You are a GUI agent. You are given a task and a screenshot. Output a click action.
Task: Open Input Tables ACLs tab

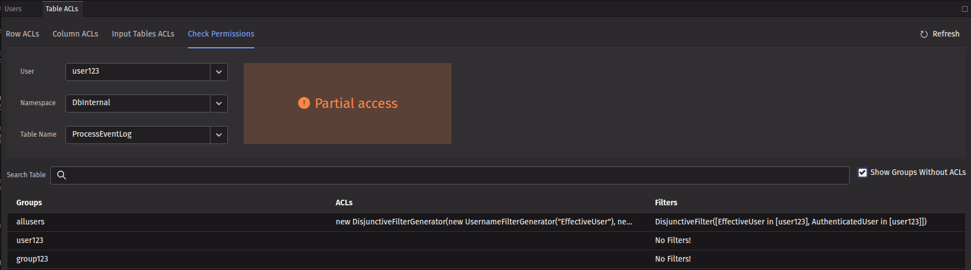click(x=143, y=34)
